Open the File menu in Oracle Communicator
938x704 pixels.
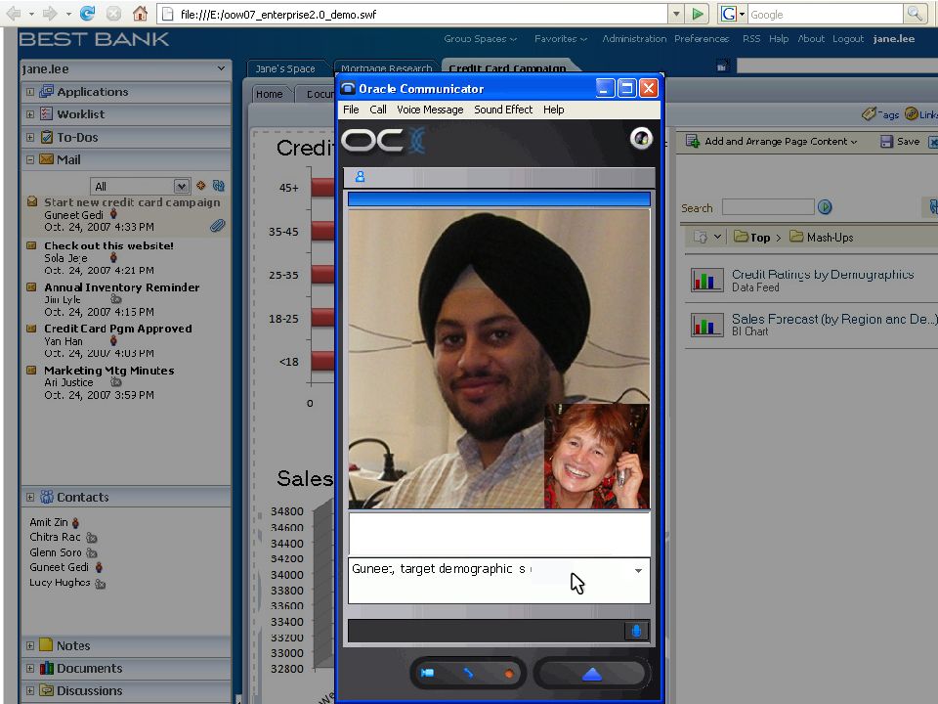coord(351,110)
